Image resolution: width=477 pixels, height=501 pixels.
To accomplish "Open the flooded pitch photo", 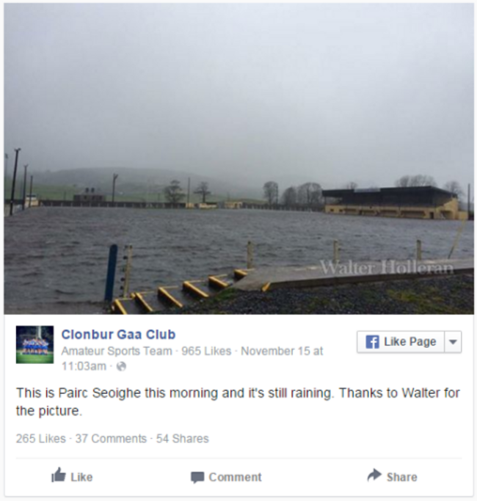I will pyautogui.click(x=238, y=158).
